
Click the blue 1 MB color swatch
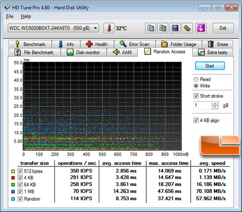tap(13, 192)
